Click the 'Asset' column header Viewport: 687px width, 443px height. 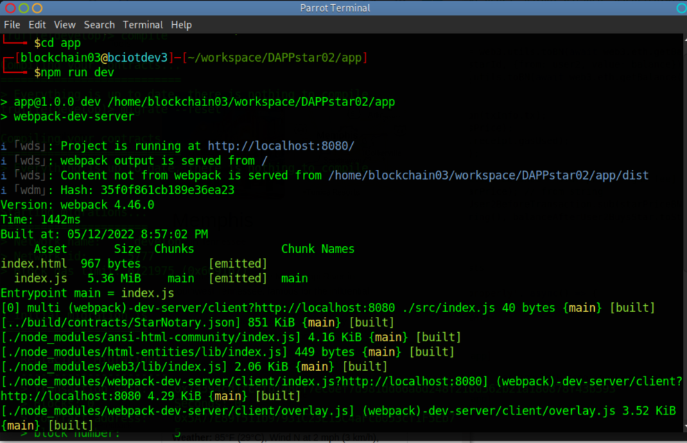(51, 249)
